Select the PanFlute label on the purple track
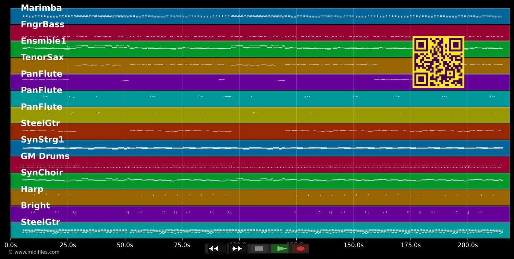The height and width of the screenshot is (259, 514). pyautogui.click(x=41, y=74)
